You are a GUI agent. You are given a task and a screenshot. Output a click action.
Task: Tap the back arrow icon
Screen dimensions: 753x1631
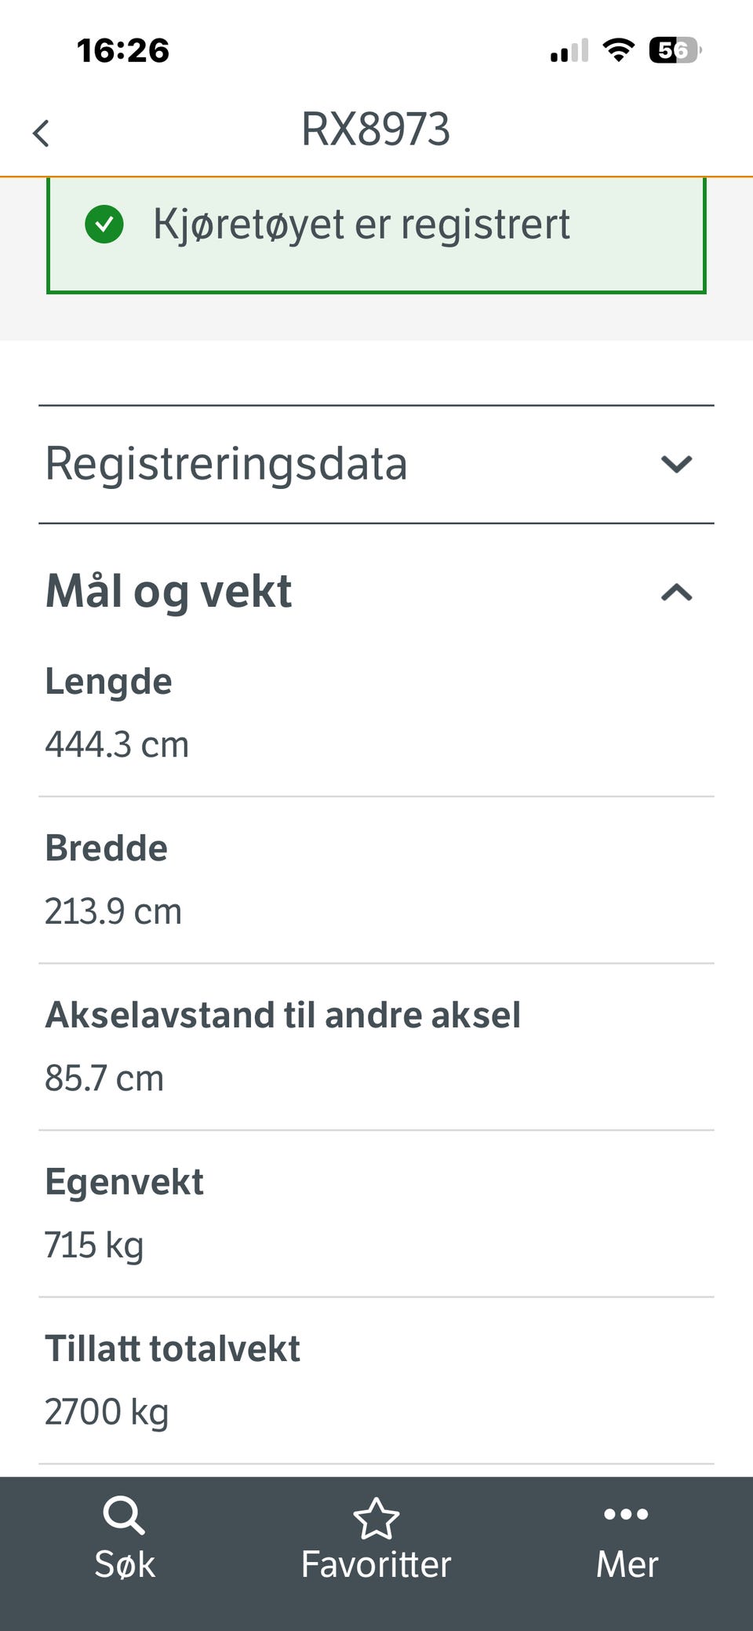[42, 133]
